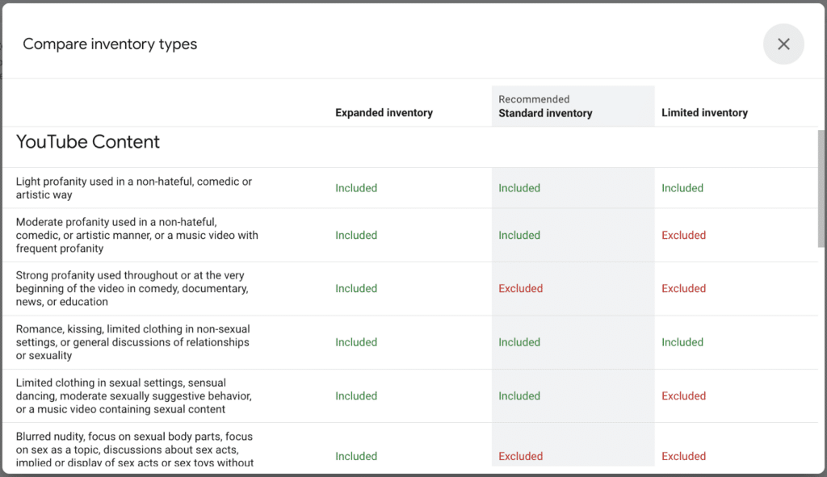This screenshot has width=827, height=477.
Task: Click Expanded inventory's Included for strong profanity
Action: coord(356,288)
